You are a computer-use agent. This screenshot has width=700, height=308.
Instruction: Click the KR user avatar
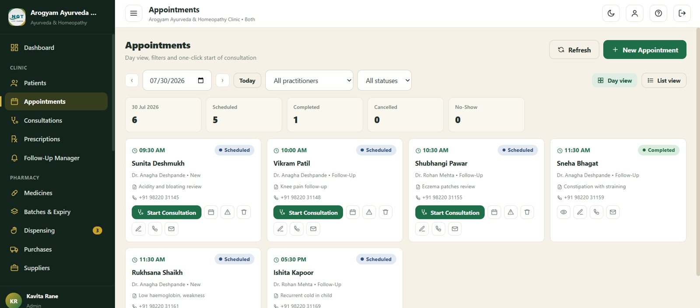click(14, 301)
